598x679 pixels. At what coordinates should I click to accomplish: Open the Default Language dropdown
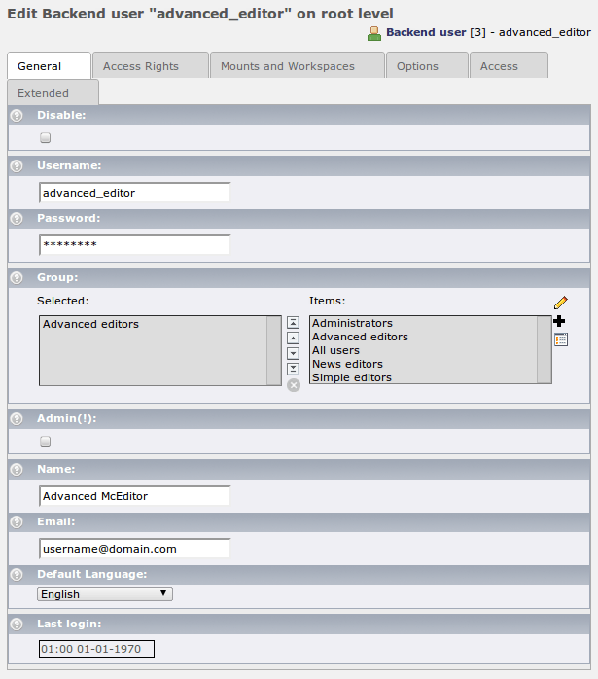tap(105, 593)
